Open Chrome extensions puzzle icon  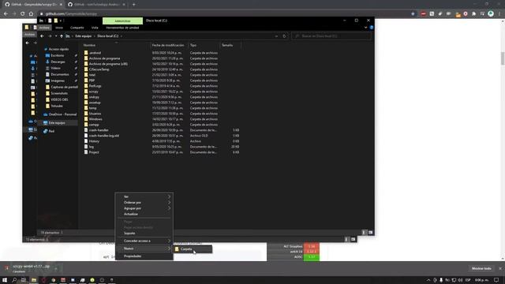[473, 14]
